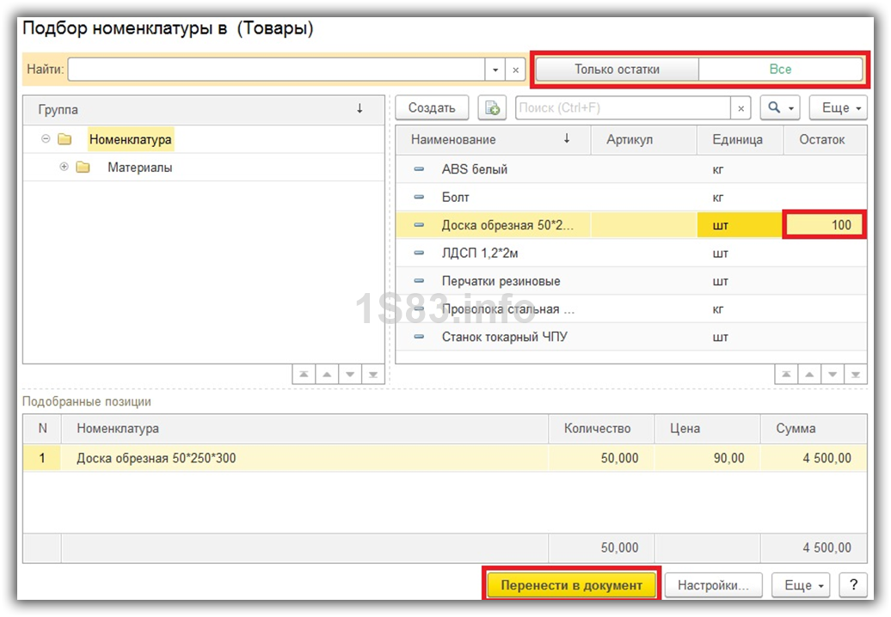Click the help question mark button

point(852,585)
